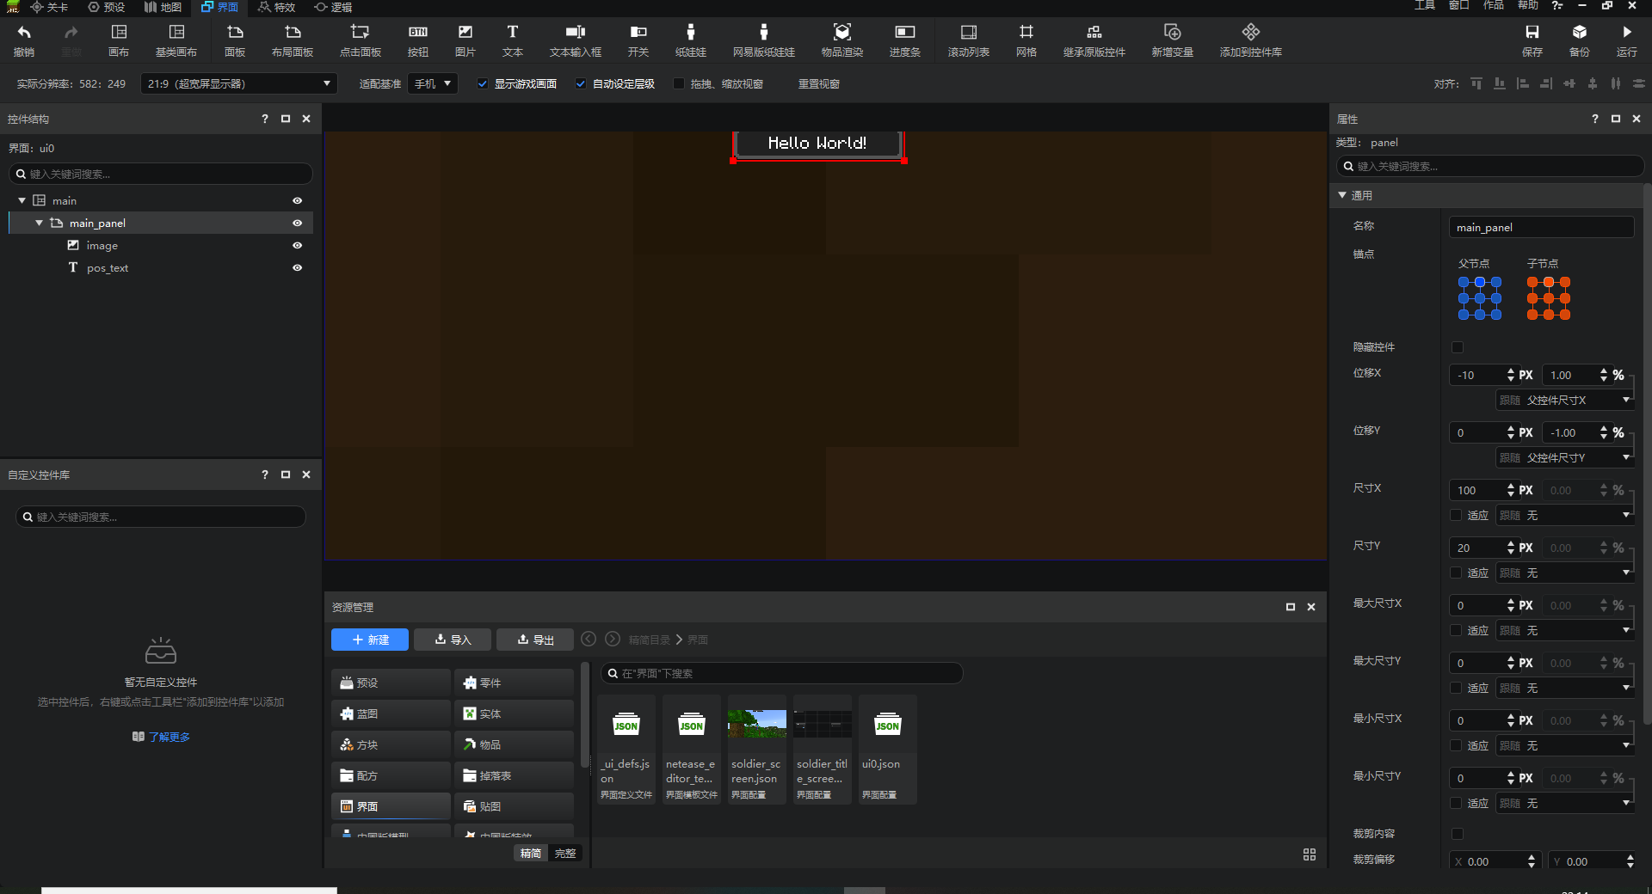Open the 手机 adaptation baseline dropdown
The height and width of the screenshot is (894, 1652).
[x=433, y=84]
